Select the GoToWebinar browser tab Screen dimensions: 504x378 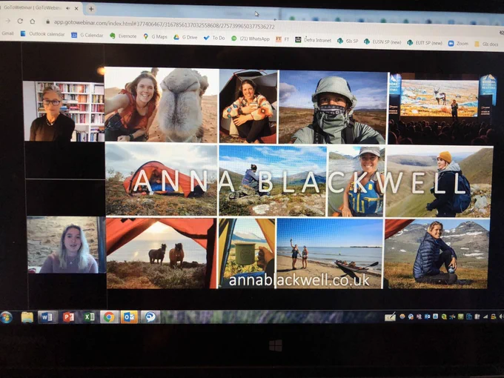(x=40, y=7)
